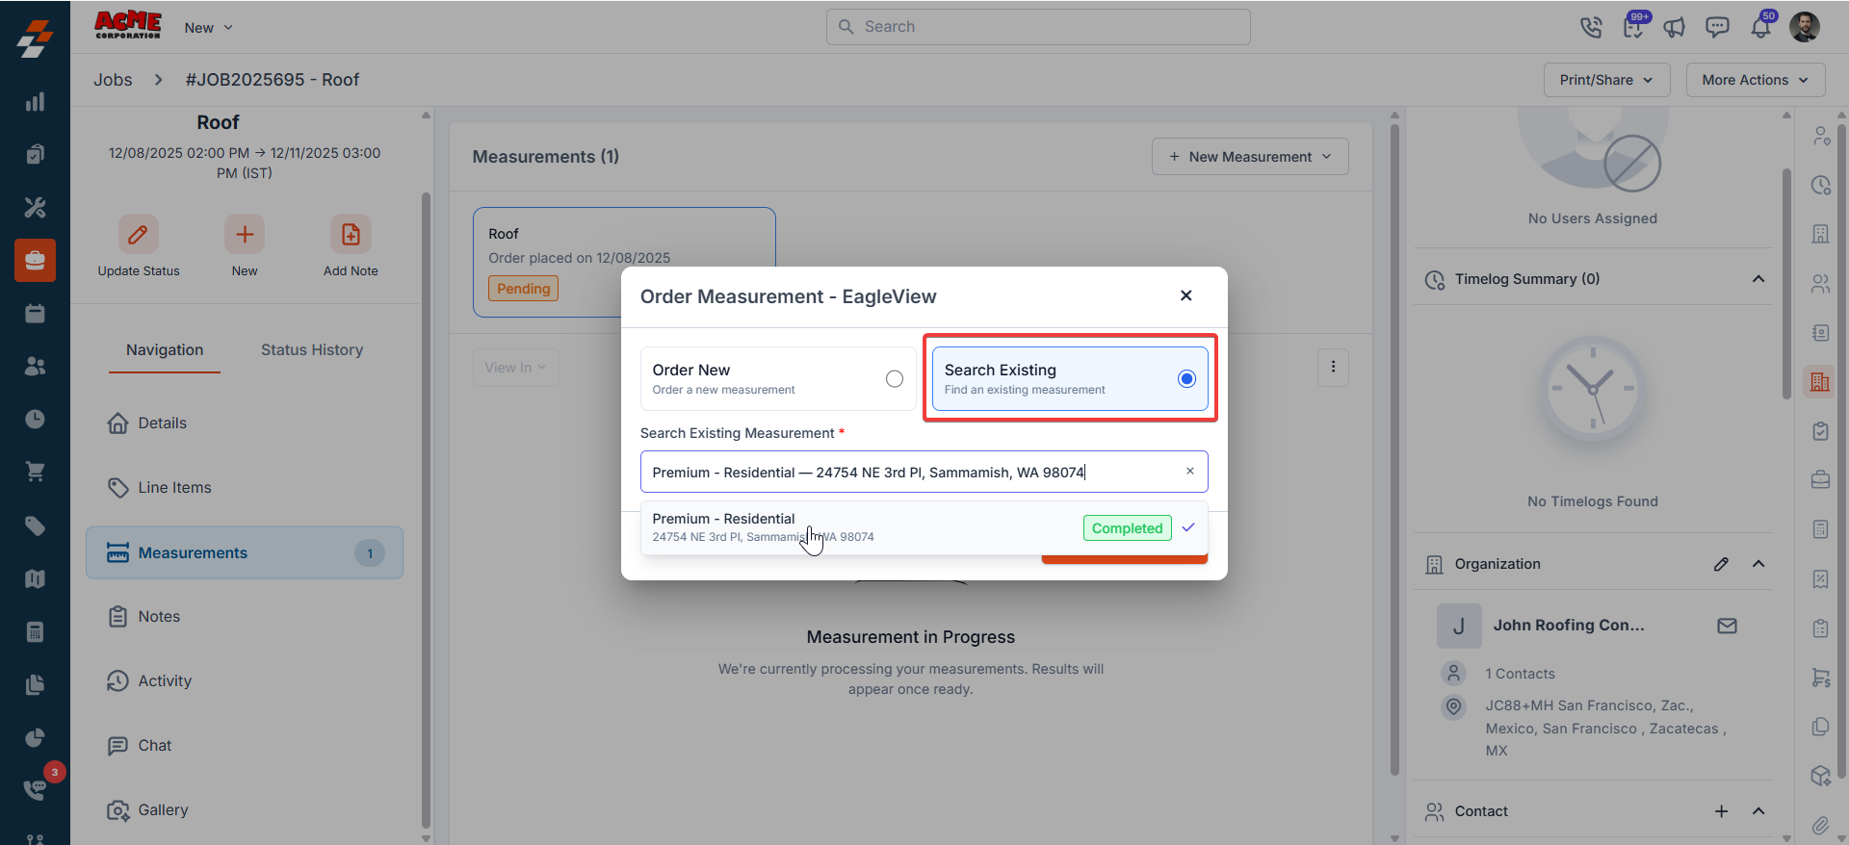Add a new Contact with plus icon
The image size is (1849, 845).
pyautogui.click(x=1721, y=811)
